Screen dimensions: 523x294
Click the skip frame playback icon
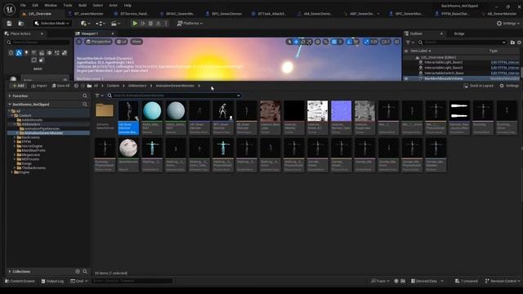[143, 24]
